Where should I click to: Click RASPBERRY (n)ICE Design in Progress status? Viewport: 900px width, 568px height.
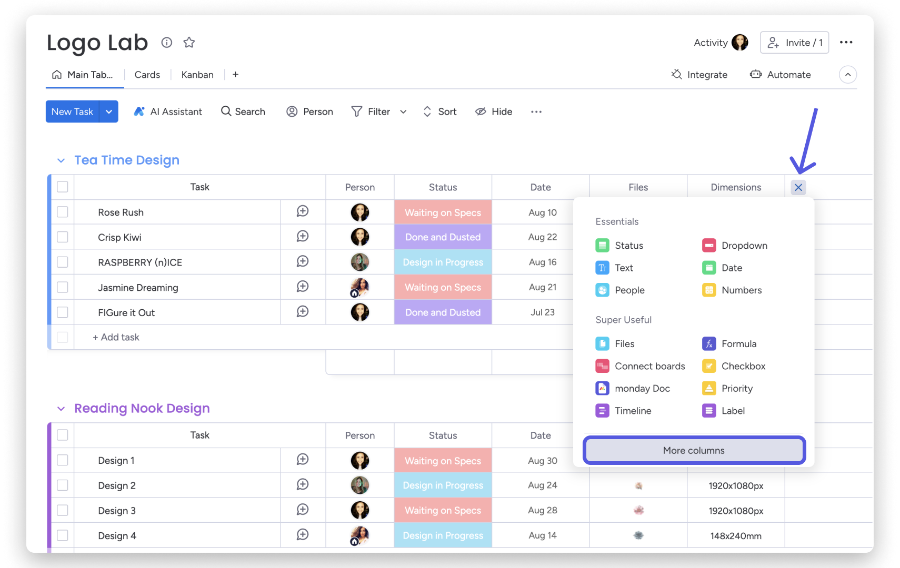tap(443, 262)
